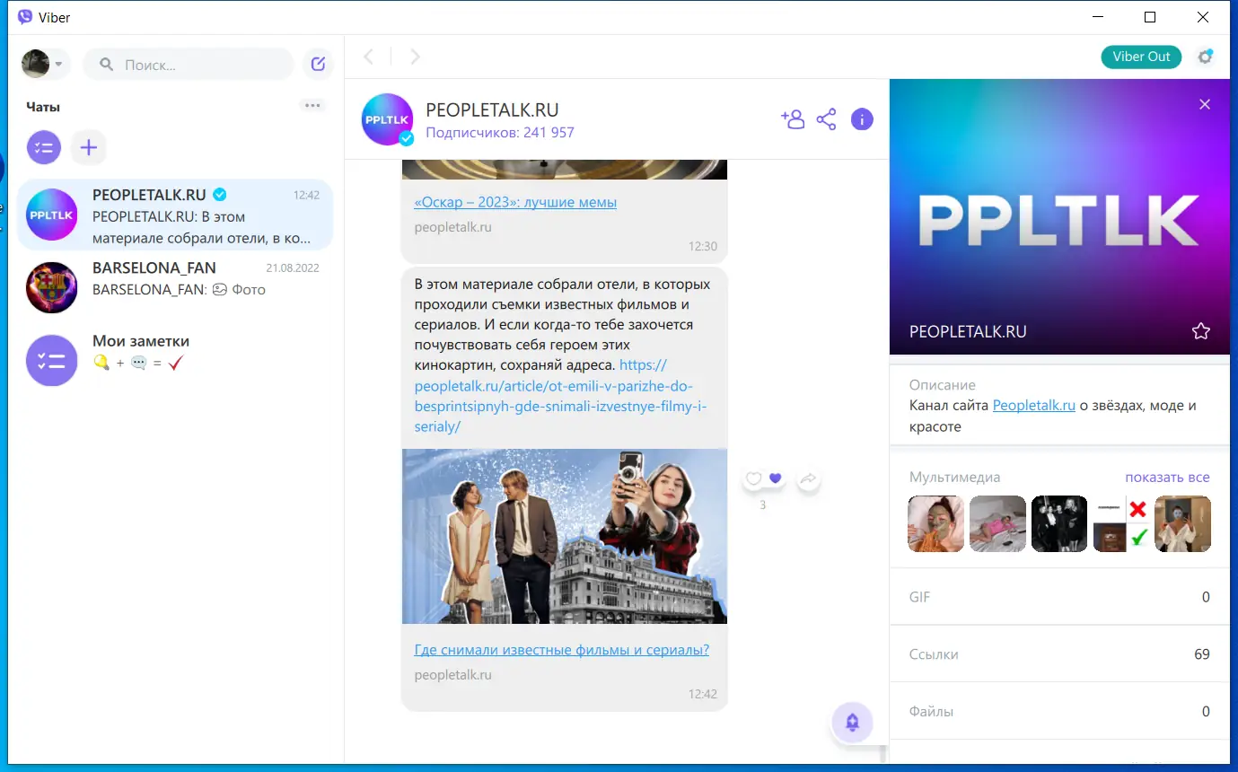The image size is (1238, 772).
Task: Click the PEOPLETALK.RU title in the chat header
Action: (492, 110)
